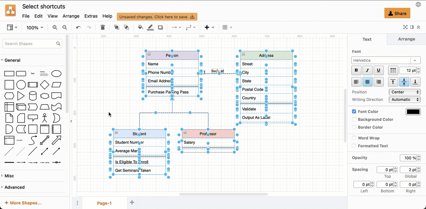This screenshot has width=426, height=209.
Task: Click the Shadow icon in the toolbar
Action: pyautogui.click(x=160, y=27)
